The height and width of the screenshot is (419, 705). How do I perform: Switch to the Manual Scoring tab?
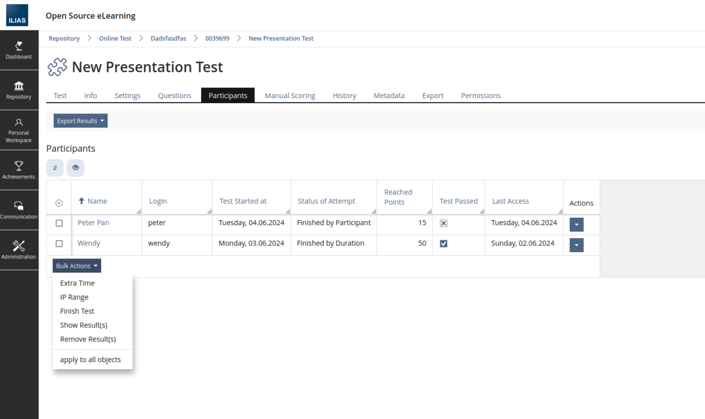click(x=289, y=96)
